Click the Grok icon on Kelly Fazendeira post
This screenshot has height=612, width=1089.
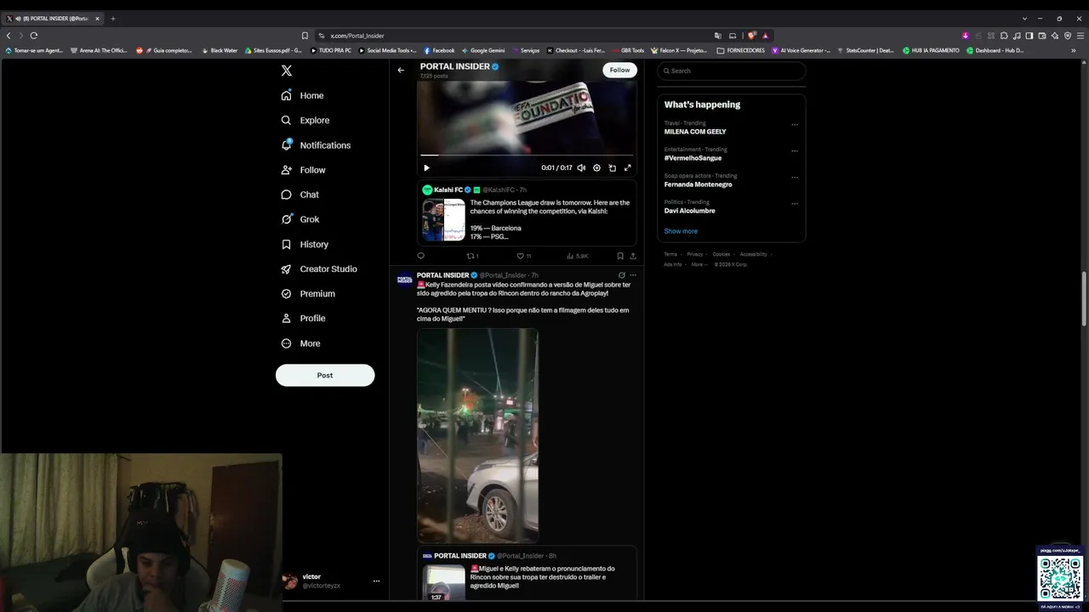point(622,275)
